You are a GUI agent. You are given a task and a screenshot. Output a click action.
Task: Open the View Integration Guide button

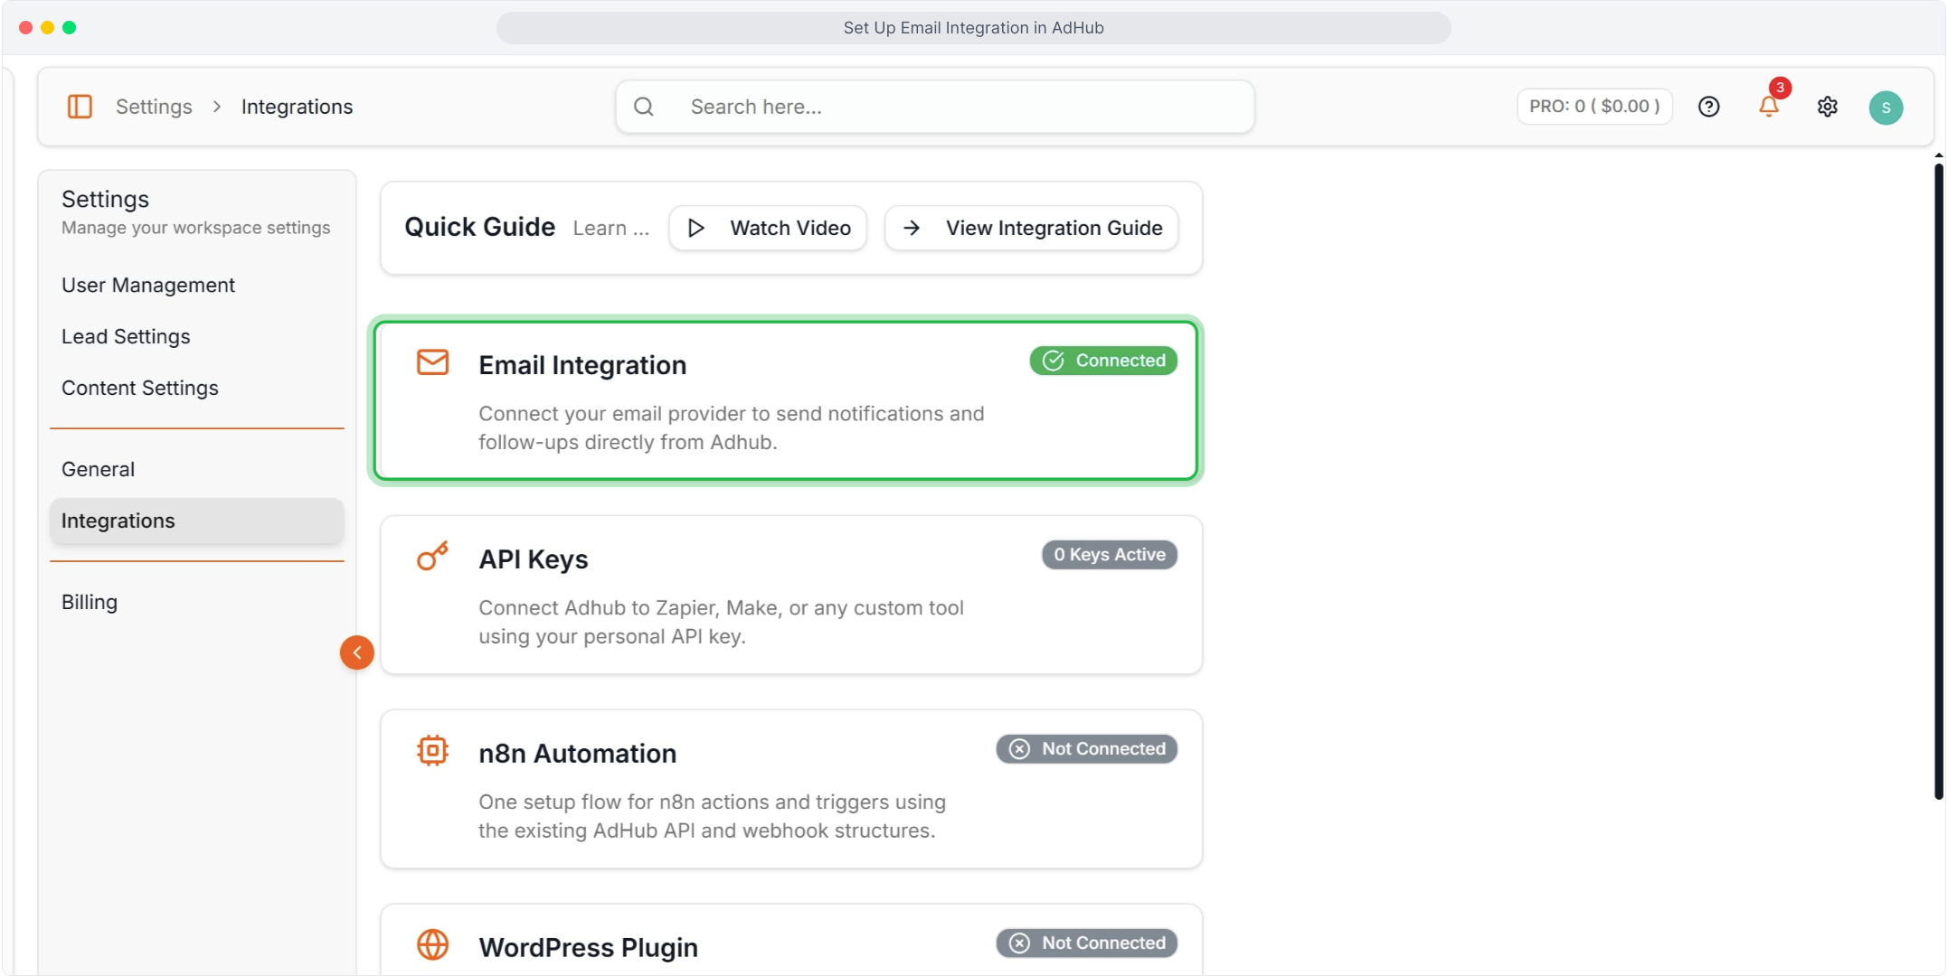[x=1031, y=228]
